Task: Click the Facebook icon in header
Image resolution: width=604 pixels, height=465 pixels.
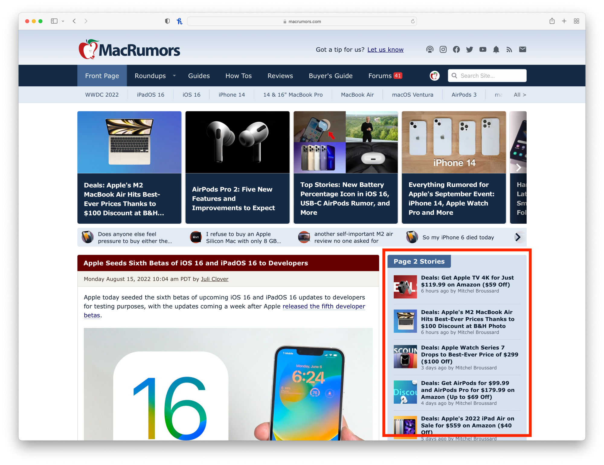Action: point(456,50)
